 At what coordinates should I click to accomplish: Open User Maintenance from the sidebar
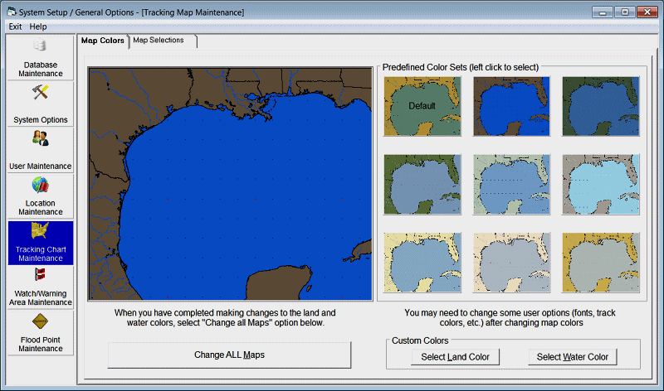click(x=41, y=139)
